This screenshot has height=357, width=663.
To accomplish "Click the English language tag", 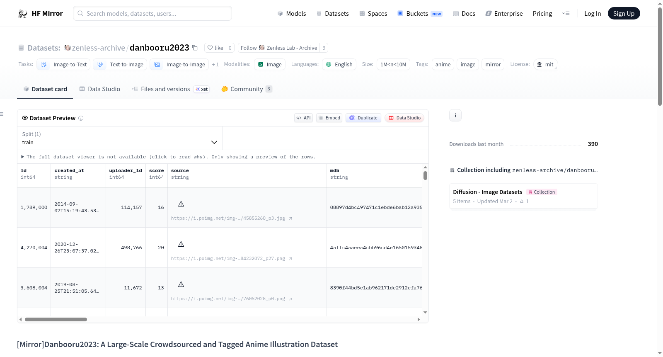I will 339,64.
